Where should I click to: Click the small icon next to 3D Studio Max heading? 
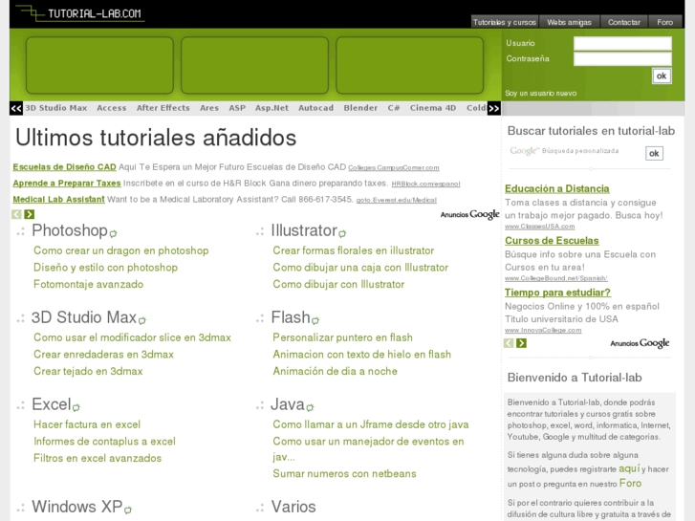(141, 319)
